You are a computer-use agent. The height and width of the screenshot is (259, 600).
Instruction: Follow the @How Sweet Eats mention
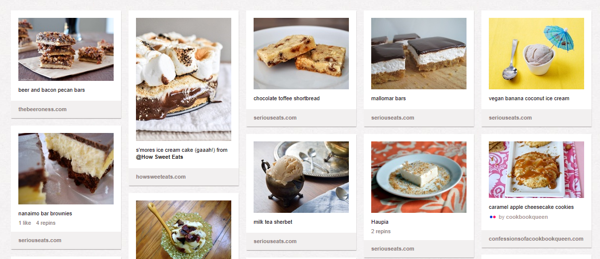click(x=159, y=157)
